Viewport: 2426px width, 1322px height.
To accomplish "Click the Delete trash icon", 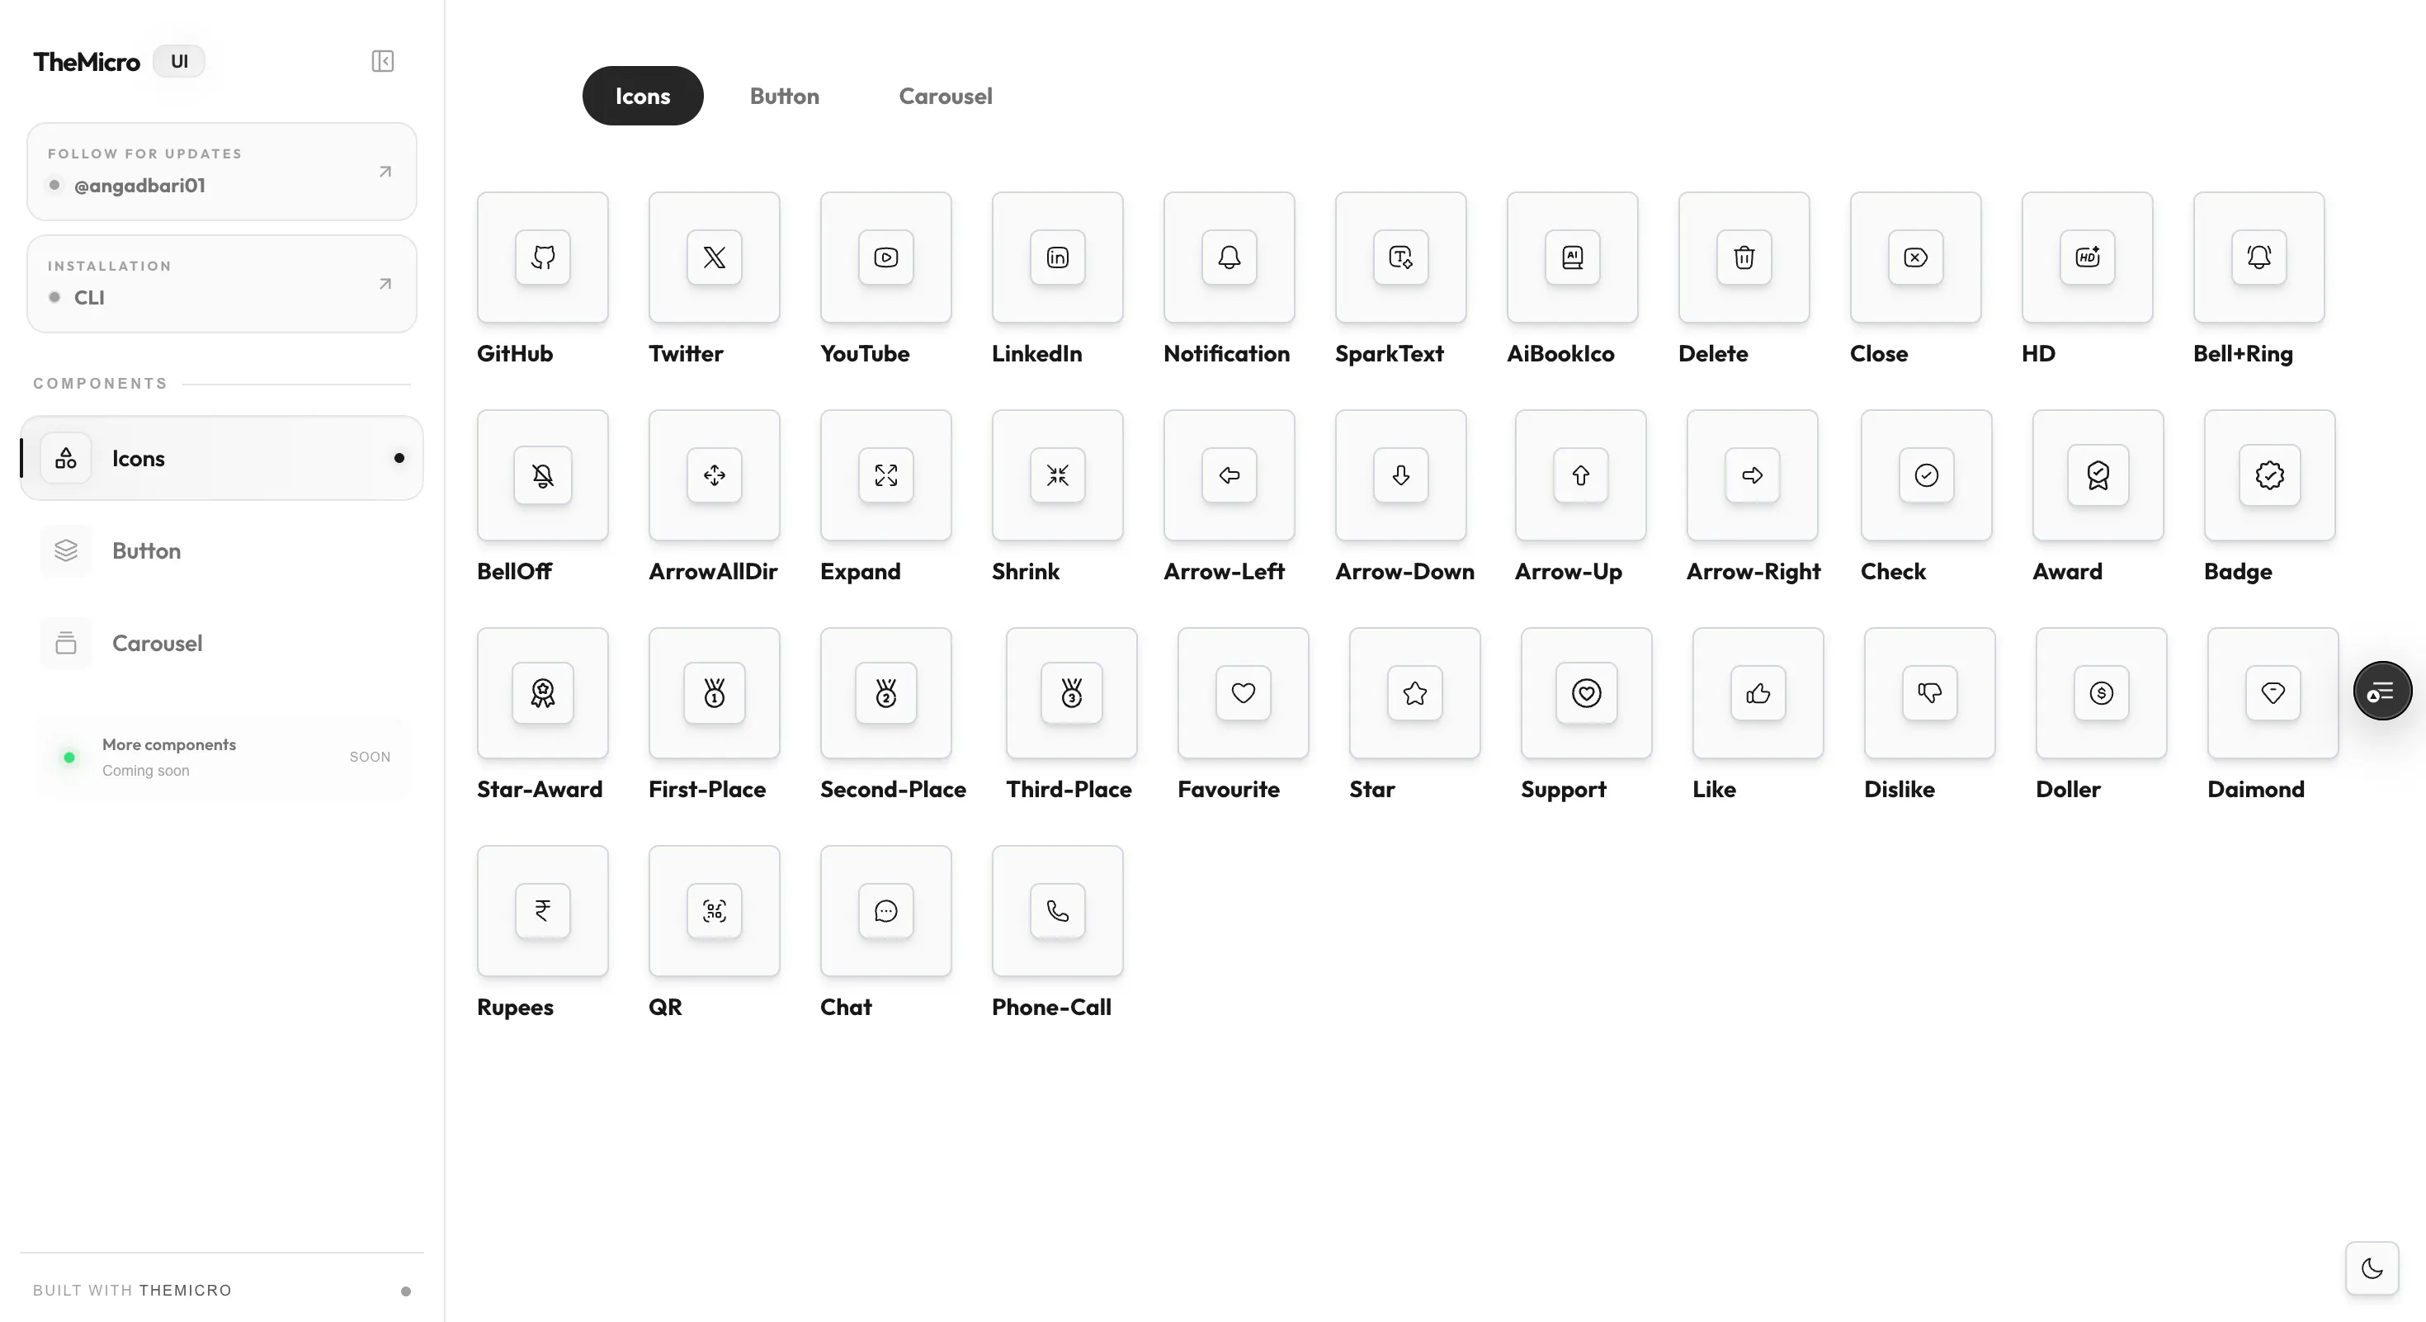I will [1744, 257].
